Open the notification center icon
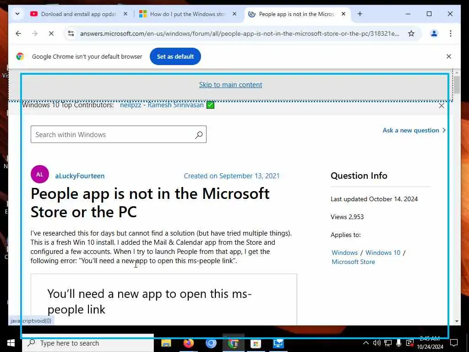 [454, 343]
